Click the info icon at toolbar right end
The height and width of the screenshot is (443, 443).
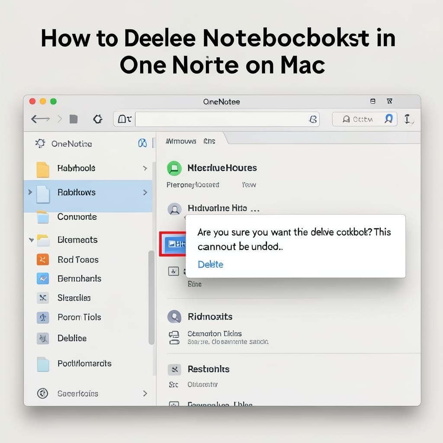pos(408,119)
